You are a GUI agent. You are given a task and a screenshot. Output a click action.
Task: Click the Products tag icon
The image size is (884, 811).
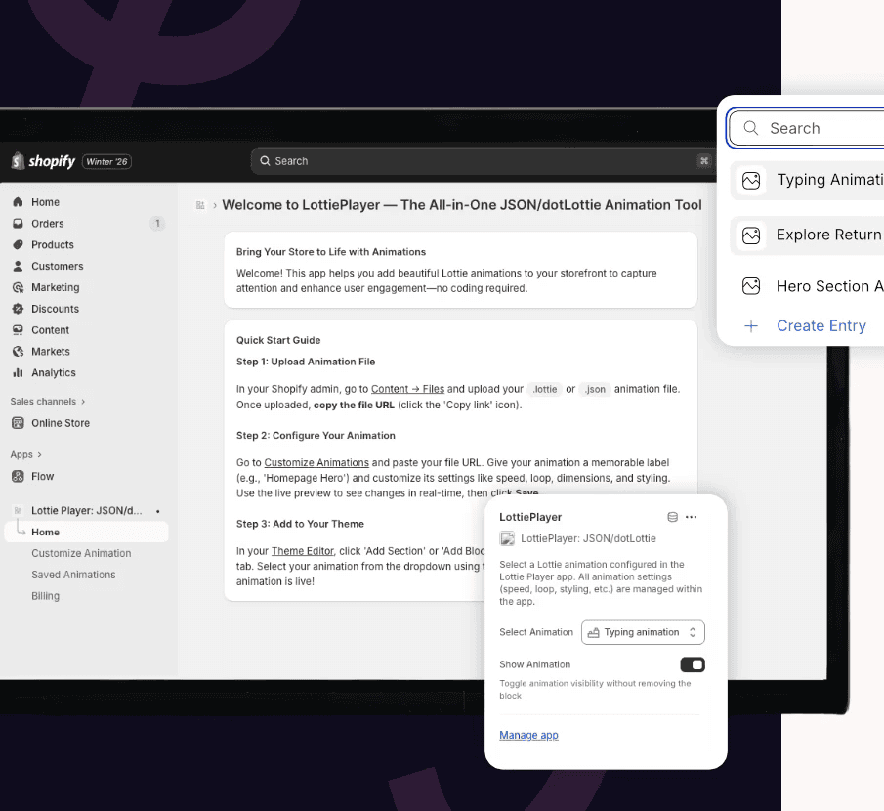coord(18,245)
